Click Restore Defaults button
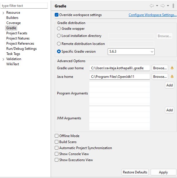Viewport: 177px width, 178px height. [135, 172]
